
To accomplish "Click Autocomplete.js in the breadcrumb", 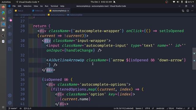I will click(58, 15).
